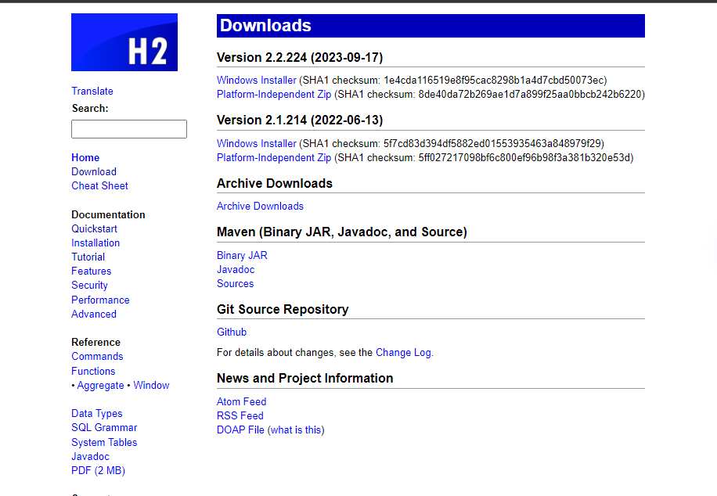Open the Installation documentation link
This screenshot has width=717, height=496.
95,243
